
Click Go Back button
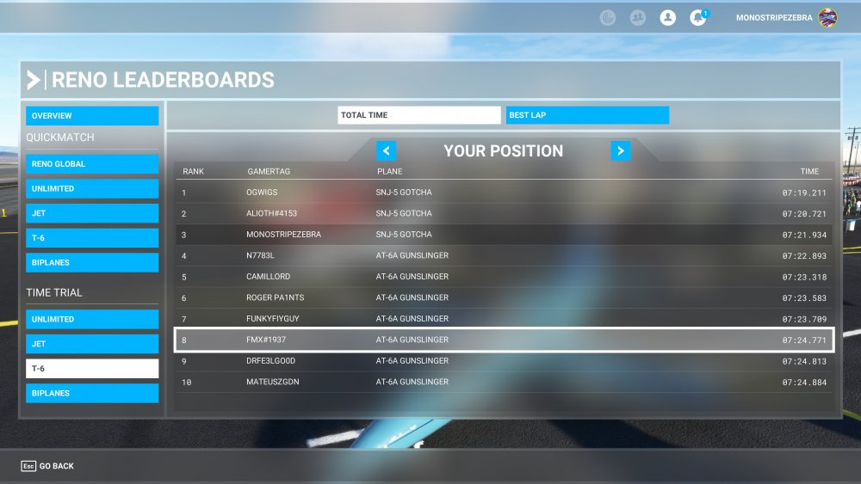click(47, 466)
